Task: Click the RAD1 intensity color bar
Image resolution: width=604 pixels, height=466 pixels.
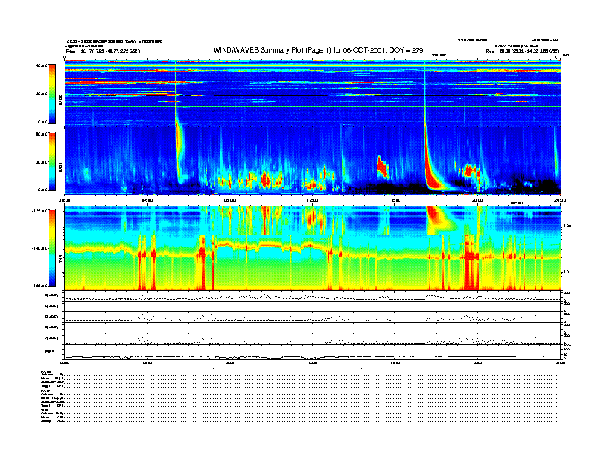Action: [x=52, y=161]
